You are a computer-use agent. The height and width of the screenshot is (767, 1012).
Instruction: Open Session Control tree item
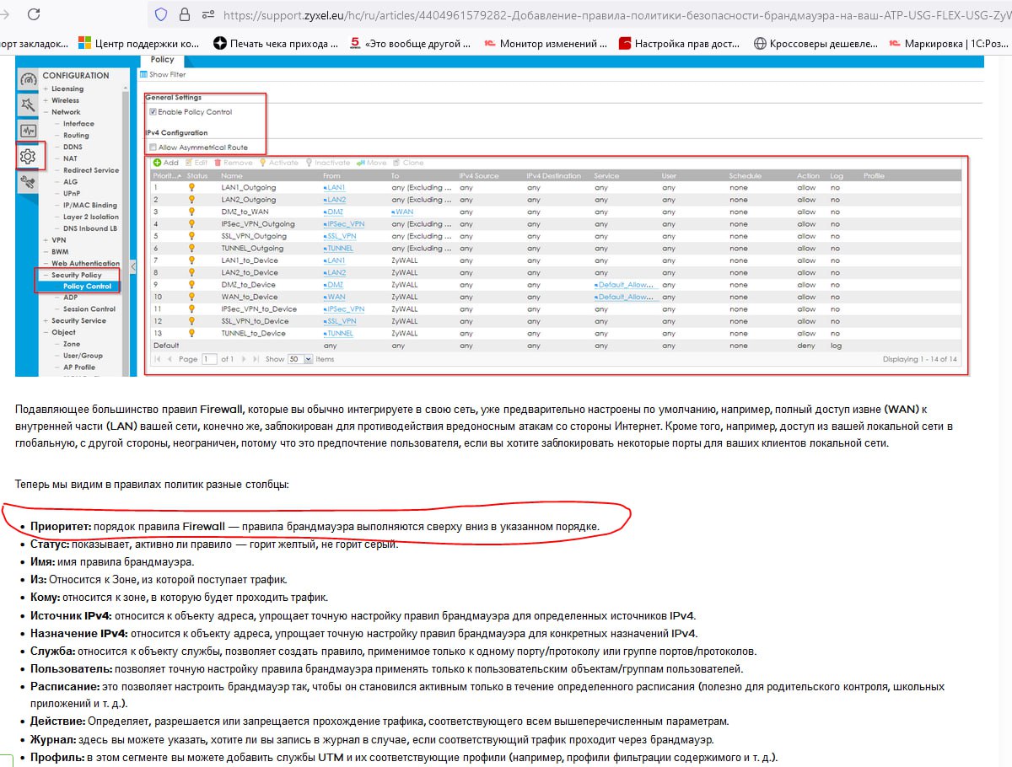point(89,309)
